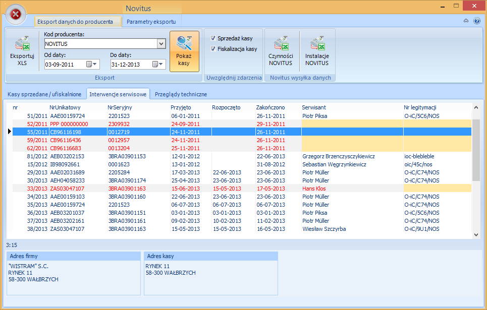The height and width of the screenshot is (310, 487).
Task: Click the red round close application button
Action: (16, 14)
